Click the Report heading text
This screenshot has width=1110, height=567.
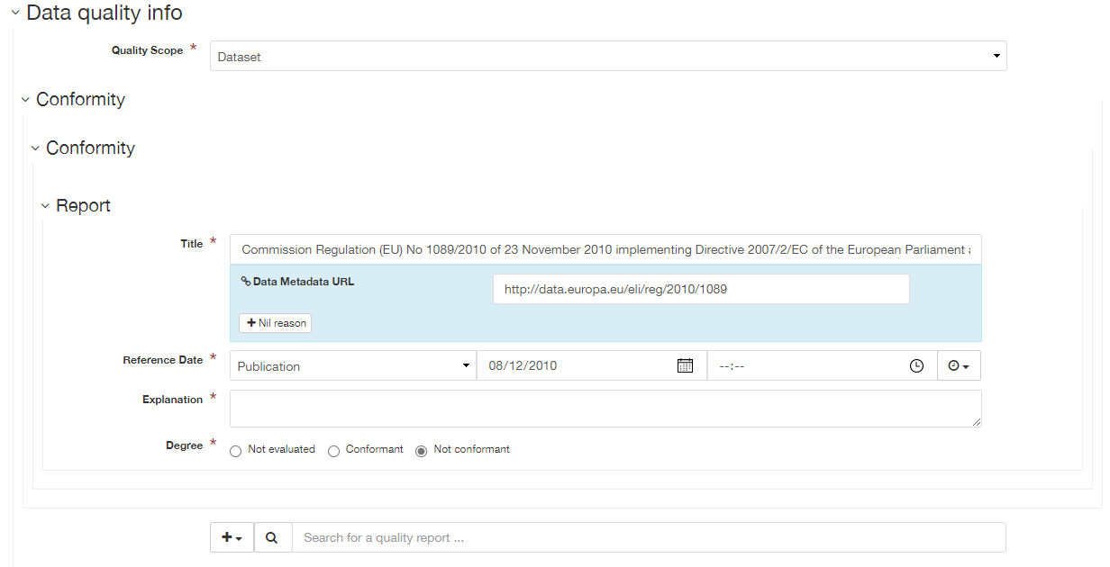pyautogui.click(x=83, y=206)
